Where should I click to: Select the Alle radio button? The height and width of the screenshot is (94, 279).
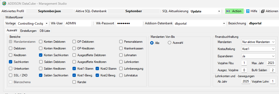152,43
